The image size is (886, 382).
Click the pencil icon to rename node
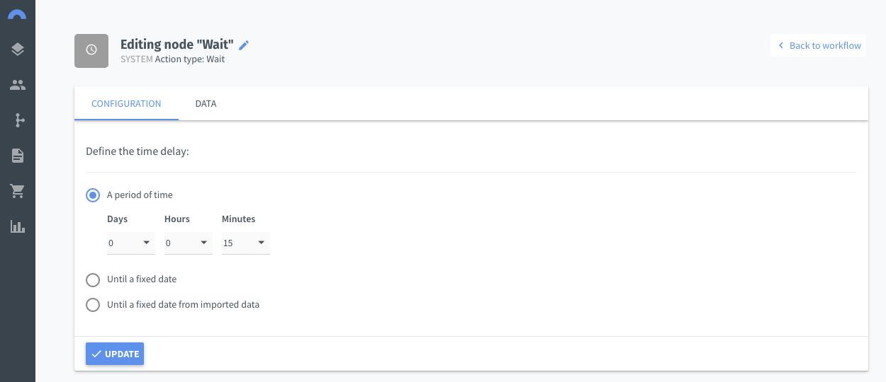tap(244, 45)
